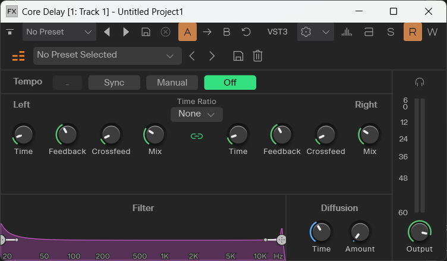Click the Left Time knob
The height and width of the screenshot is (261, 447).
coord(23,134)
